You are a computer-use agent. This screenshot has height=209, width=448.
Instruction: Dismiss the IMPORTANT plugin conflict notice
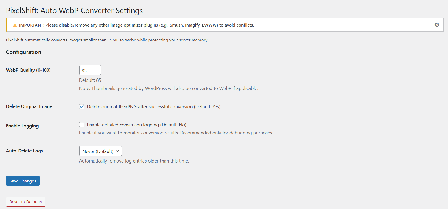437,25
